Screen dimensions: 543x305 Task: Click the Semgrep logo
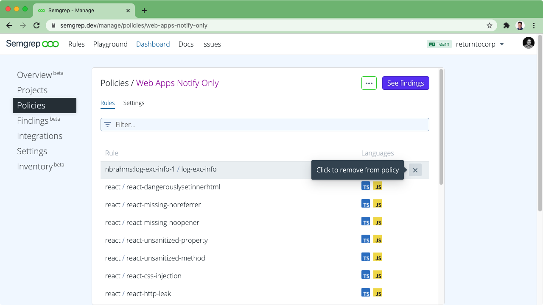pyautogui.click(x=32, y=44)
